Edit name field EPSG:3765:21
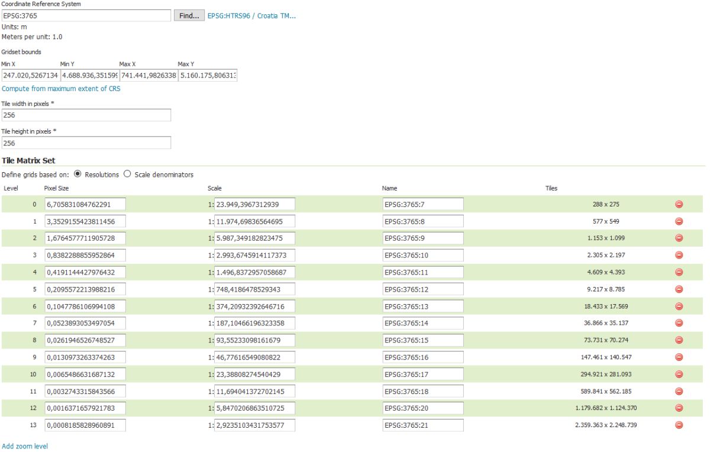Screen dimensions: 710x452 point(423,425)
